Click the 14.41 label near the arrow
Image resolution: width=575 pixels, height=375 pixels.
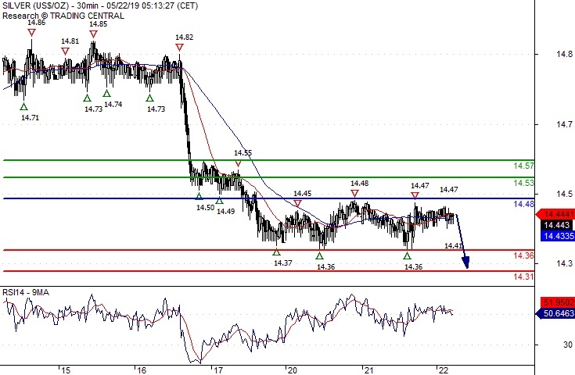click(x=453, y=246)
